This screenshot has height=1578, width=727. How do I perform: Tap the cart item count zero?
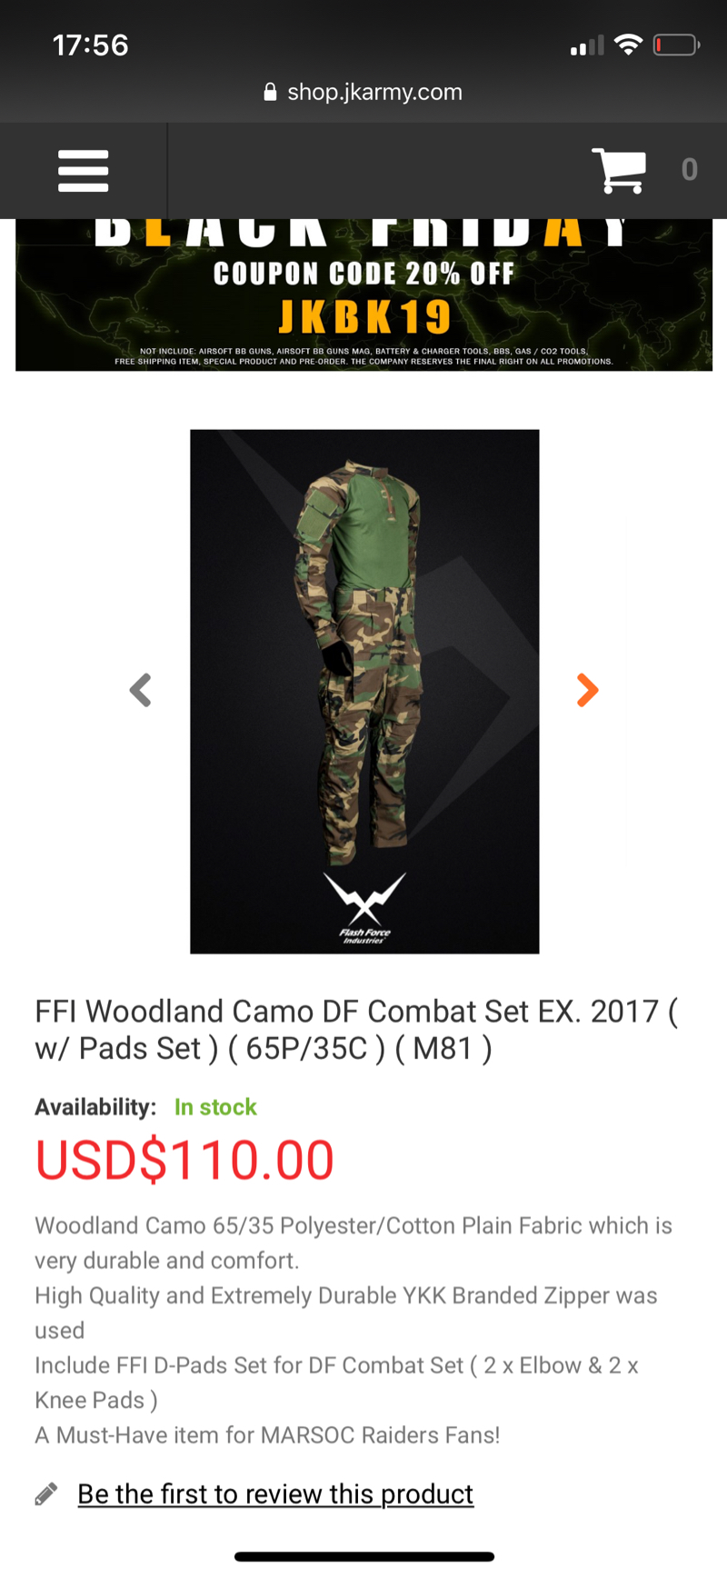pos(690,170)
